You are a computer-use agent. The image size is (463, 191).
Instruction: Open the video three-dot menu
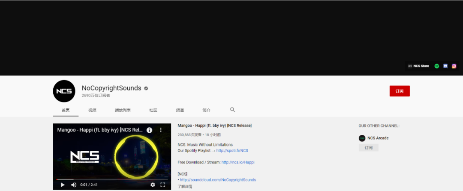click(x=161, y=130)
